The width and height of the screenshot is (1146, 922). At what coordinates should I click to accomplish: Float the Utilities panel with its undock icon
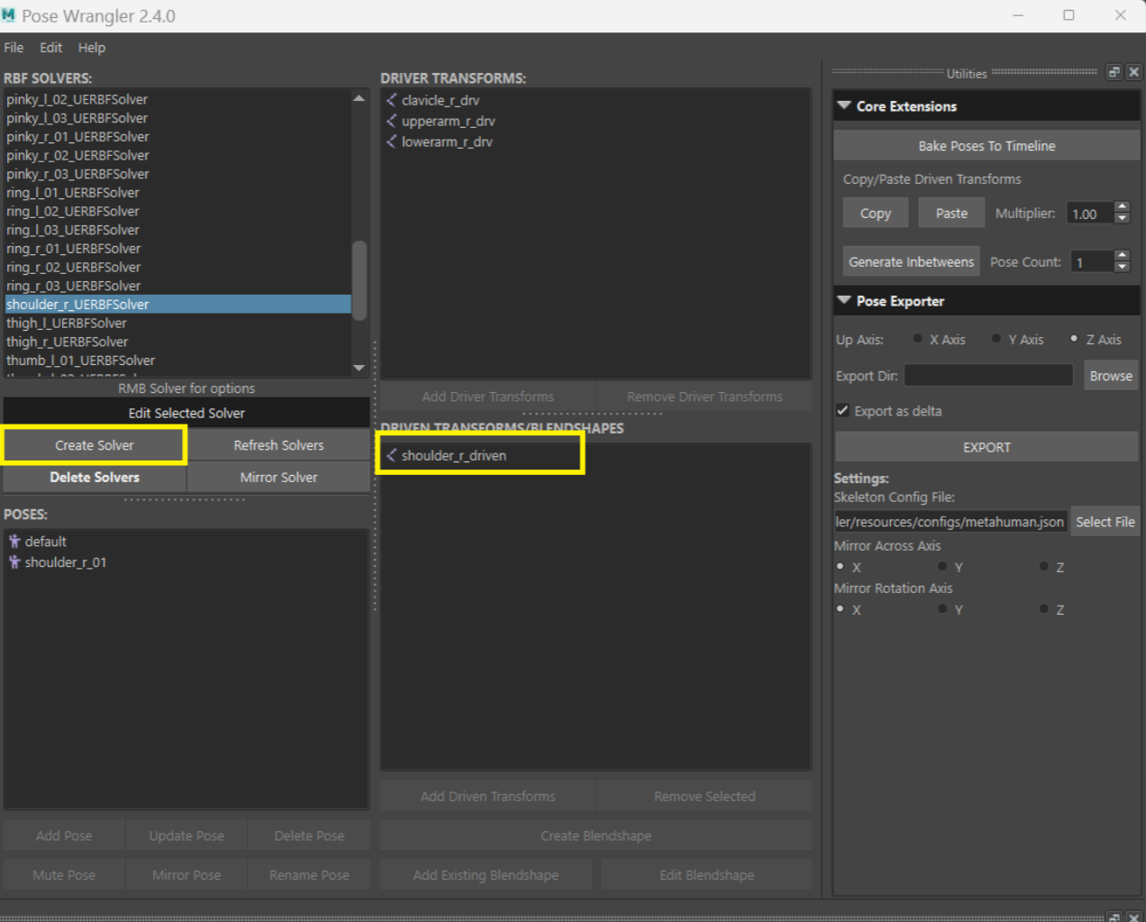click(1114, 72)
